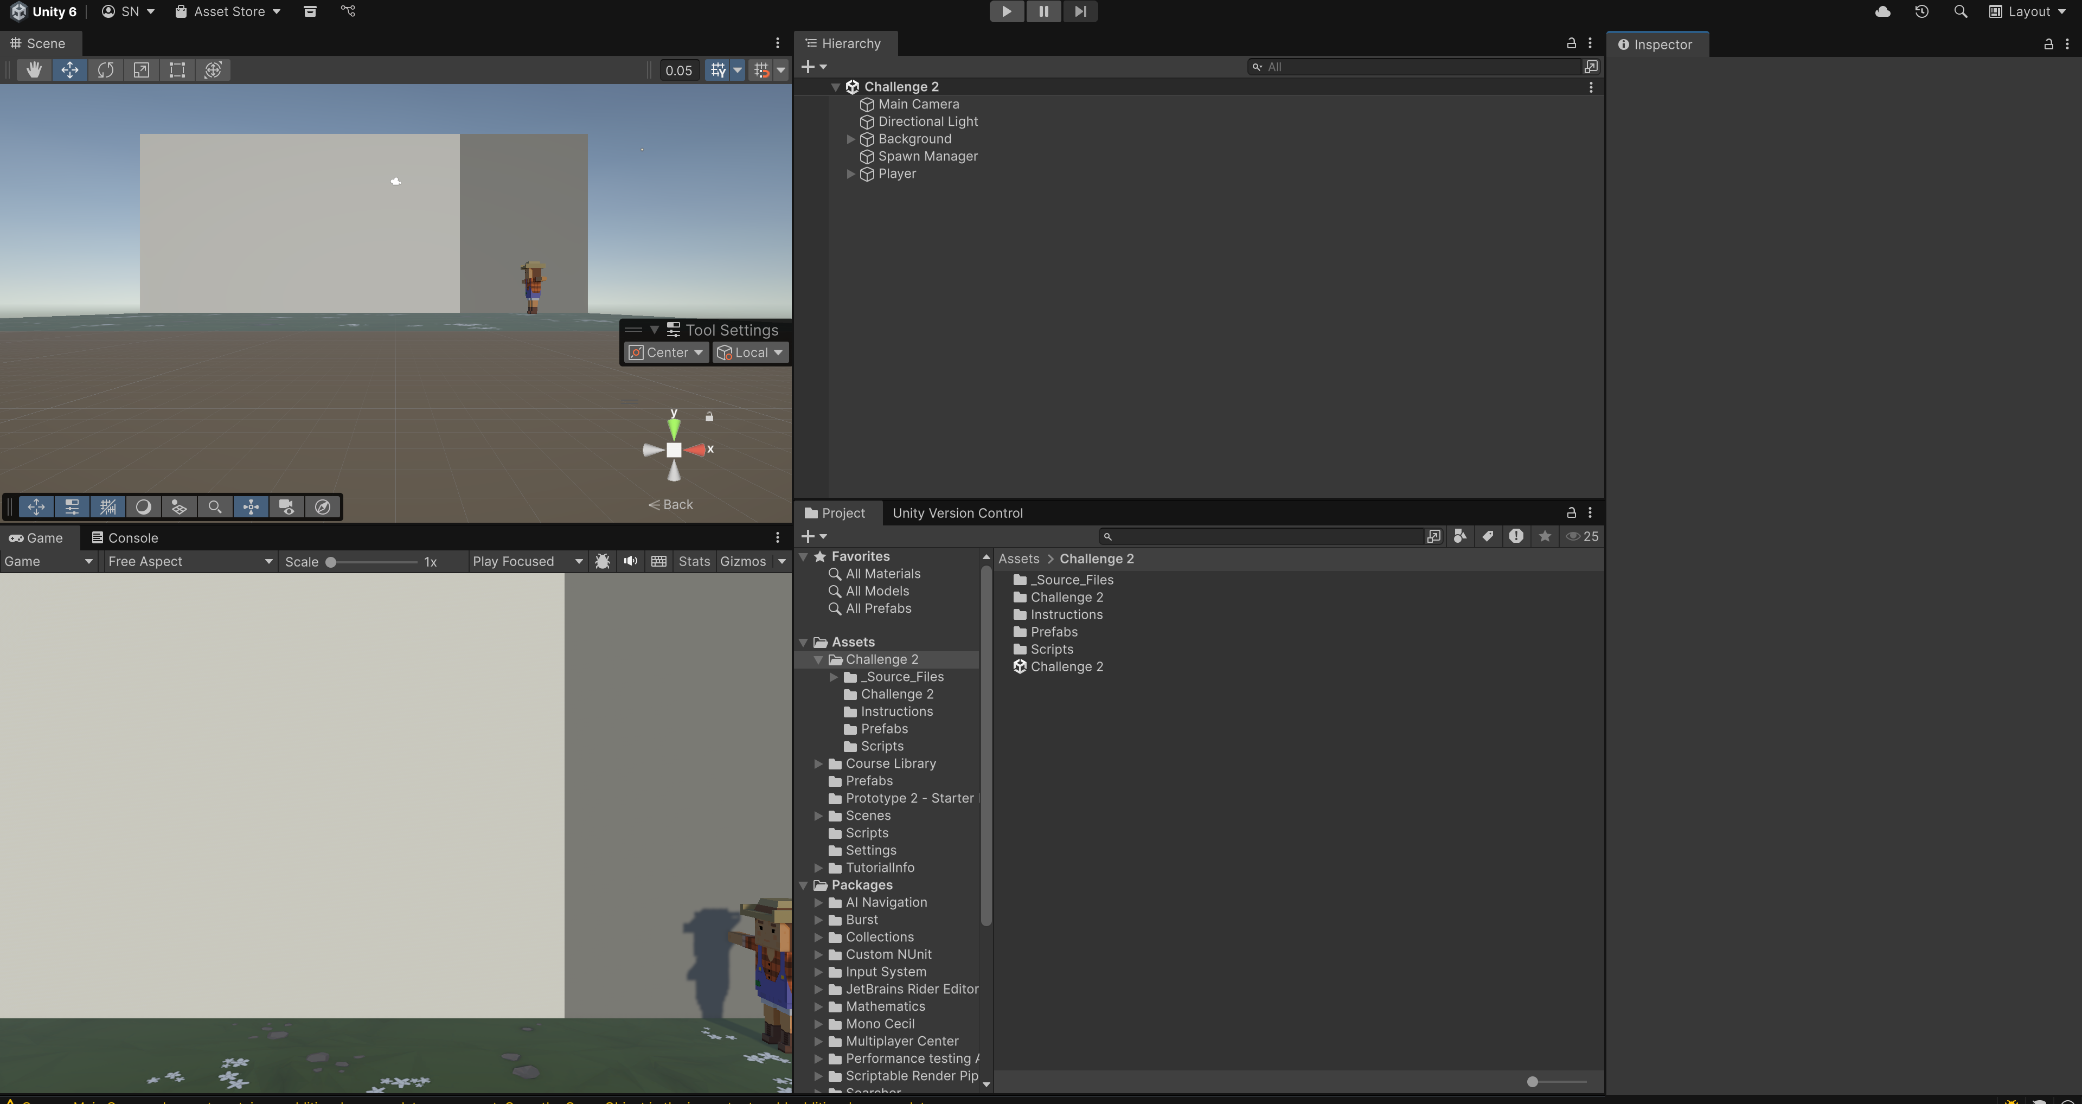Image resolution: width=2082 pixels, height=1104 pixels.
Task: Open the Asset Store menu button
Action: click(228, 11)
